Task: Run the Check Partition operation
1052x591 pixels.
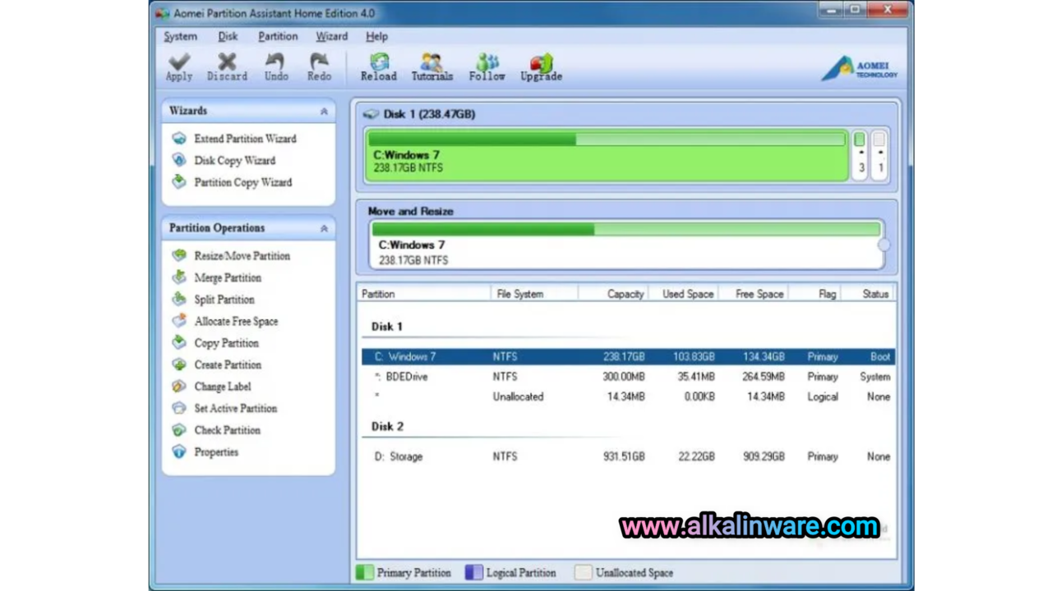Action: pyautogui.click(x=227, y=430)
